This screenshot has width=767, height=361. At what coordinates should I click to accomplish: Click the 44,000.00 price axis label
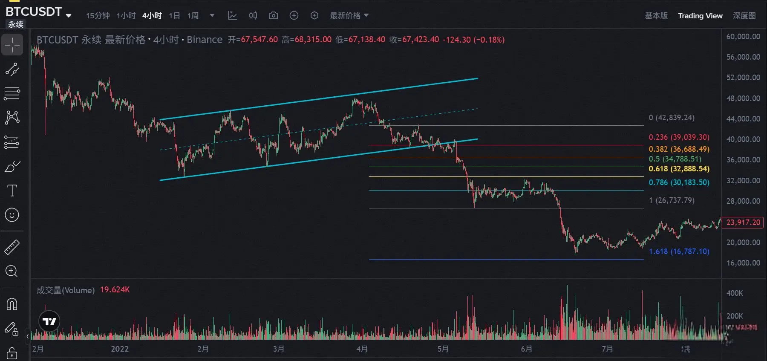tap(743, 119)
